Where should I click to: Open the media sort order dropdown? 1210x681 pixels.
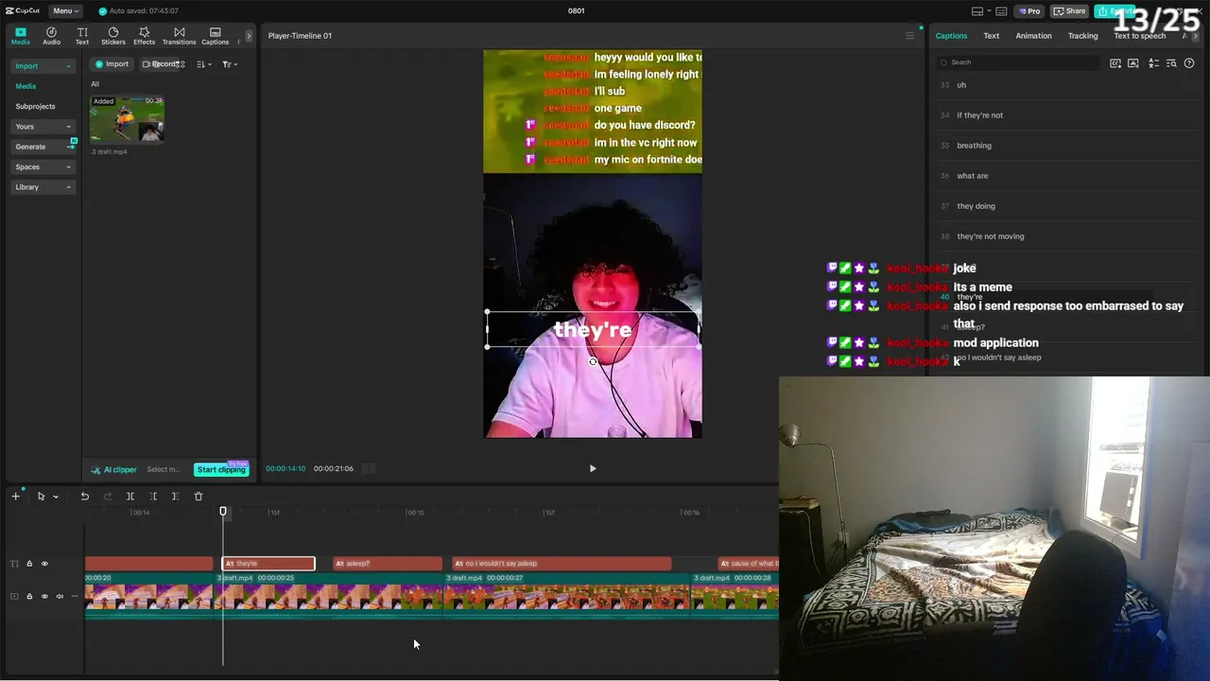[203, 64]
